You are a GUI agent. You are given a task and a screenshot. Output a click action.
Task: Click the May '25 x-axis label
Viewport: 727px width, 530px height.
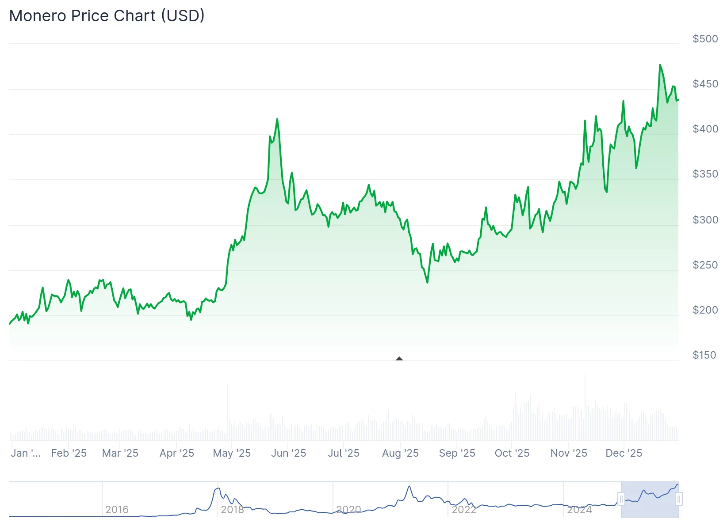click(x=232, y=453)
